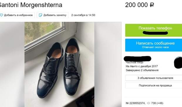Image resolution: width=182 pixels, height=107 pixels.
Task: Open the black shoes photo
Action: (59, 64)
